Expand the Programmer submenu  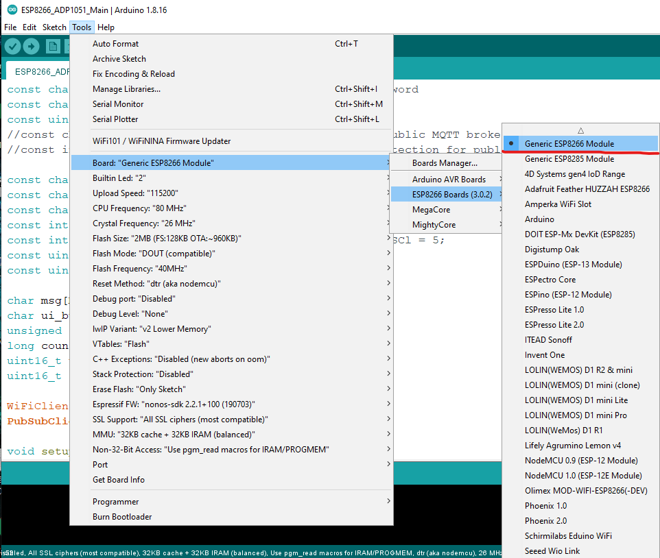pyautogui.click(x=233, y=502)
